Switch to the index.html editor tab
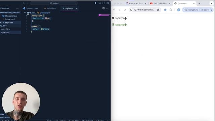This screenshot has height=121, width=215. [50, 8]
